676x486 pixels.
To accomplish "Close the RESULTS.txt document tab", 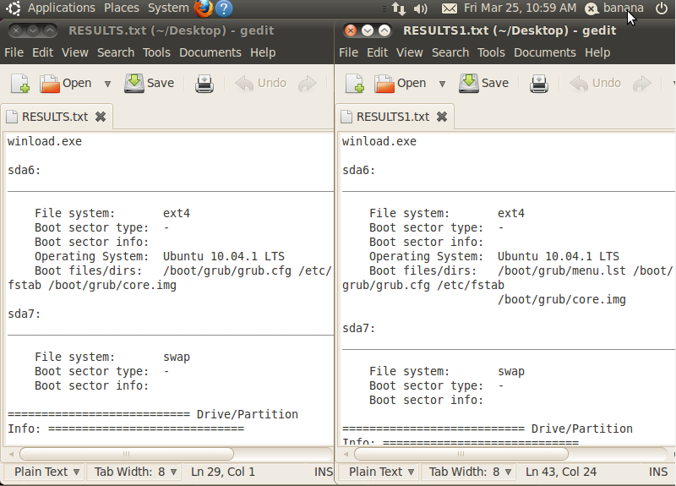I will pos(101,117).
